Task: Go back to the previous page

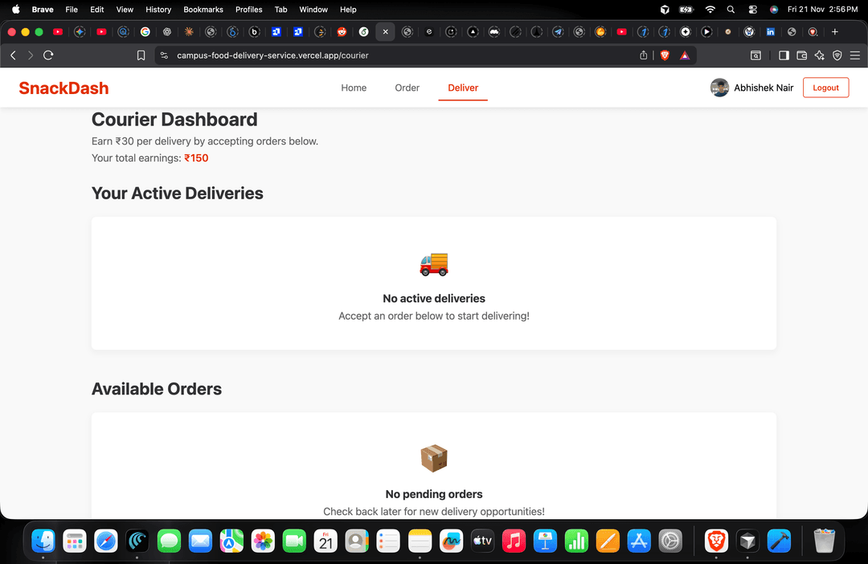Action: click(14, 55)
